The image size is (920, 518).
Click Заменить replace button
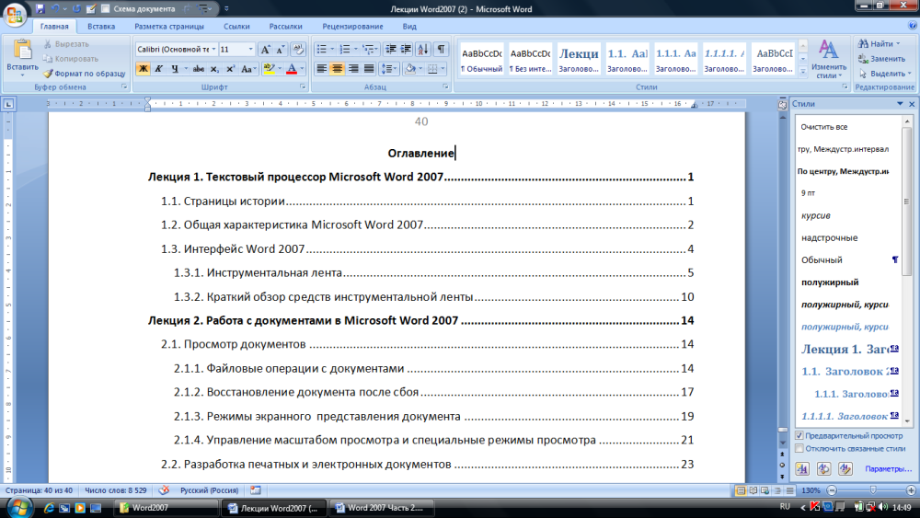coord(882,59)
